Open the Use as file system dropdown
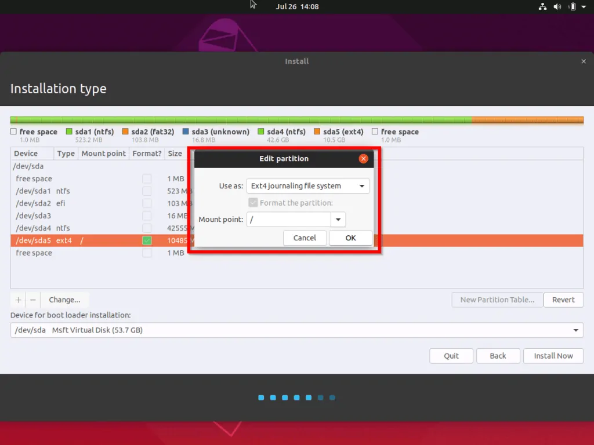 tap(307, 186)
